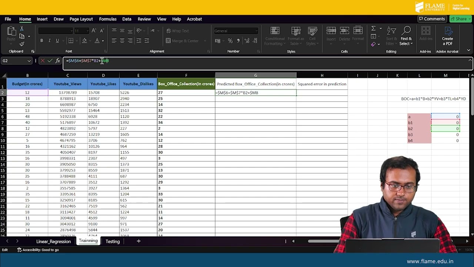The width and height of the screenshot is (474, 267).
Task: Open Format as Table gallery
Action: pyautogui.click(x=296, y=36)
